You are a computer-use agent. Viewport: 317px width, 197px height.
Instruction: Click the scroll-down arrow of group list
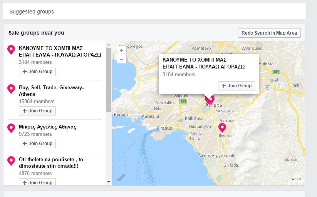pos(109,182)
